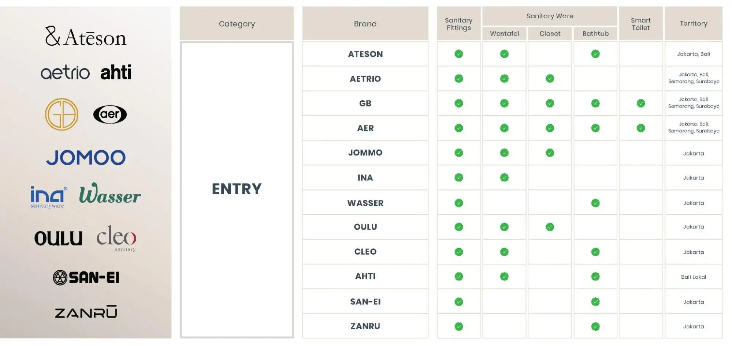This screenshot has width=732, height=346.
Task: Toggle OULU Closet green checkmark
Action: coord(550,227)
